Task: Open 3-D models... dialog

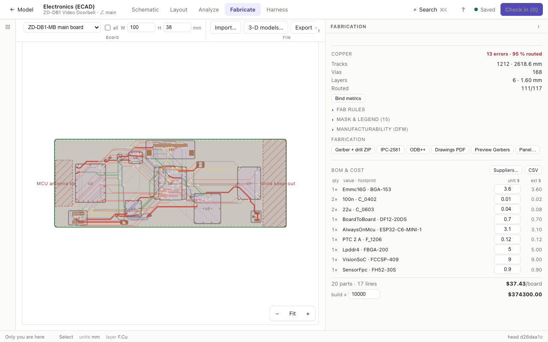Action: [x=266, y=27]
